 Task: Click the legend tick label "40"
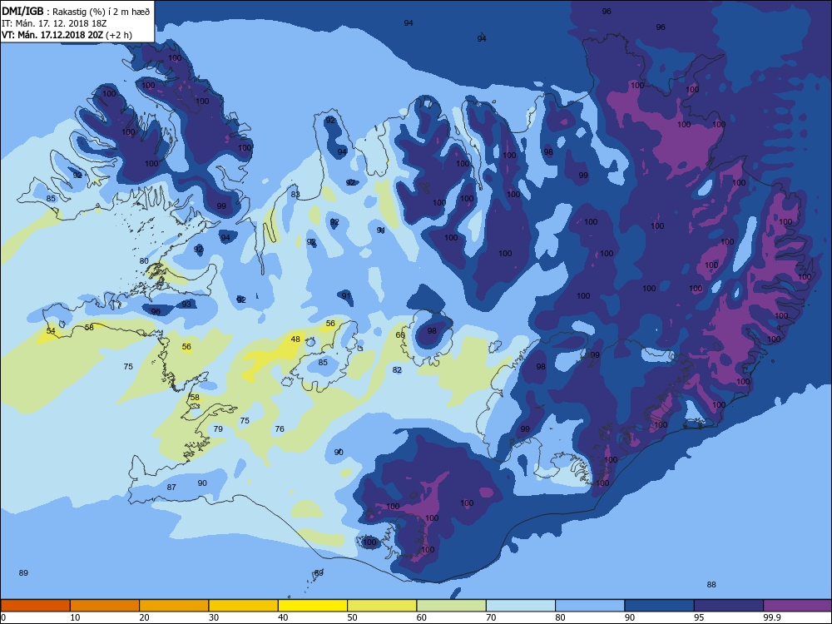(284, 617)
